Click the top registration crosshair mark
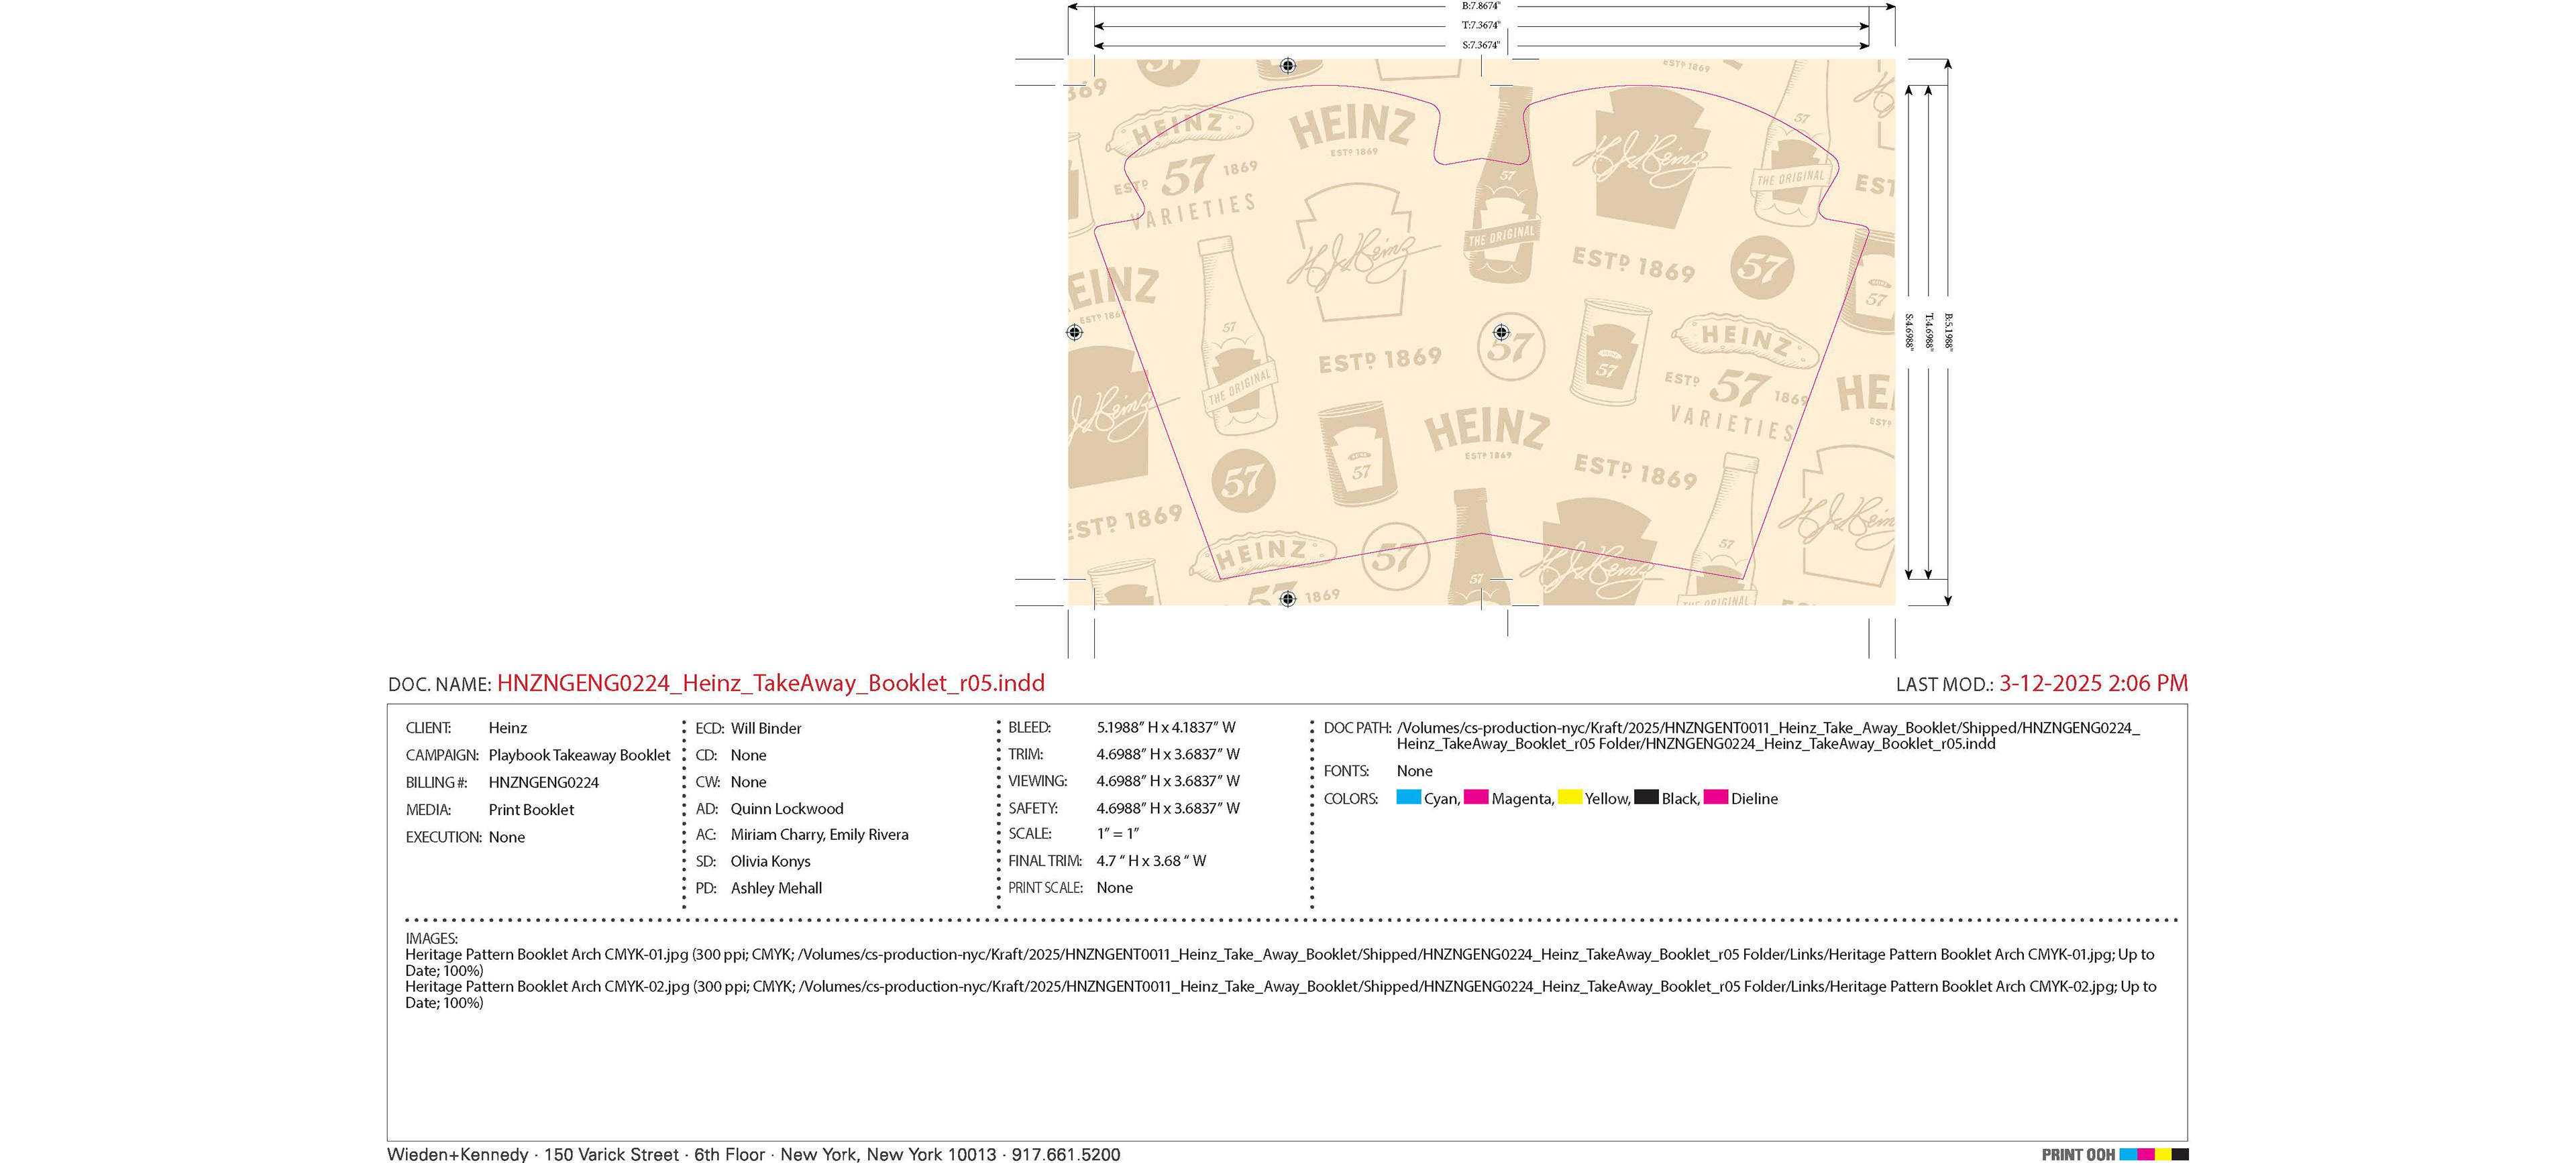Screen dimensions: 2576x1163 point(1288,66)
